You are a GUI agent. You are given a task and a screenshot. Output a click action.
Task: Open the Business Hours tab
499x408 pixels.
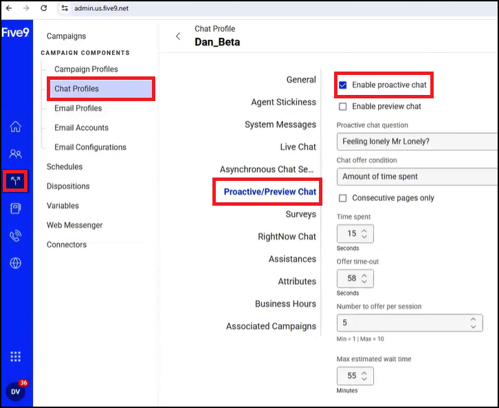(285, 304)
